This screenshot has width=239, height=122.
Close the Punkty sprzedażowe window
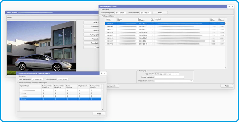point(232,6)
